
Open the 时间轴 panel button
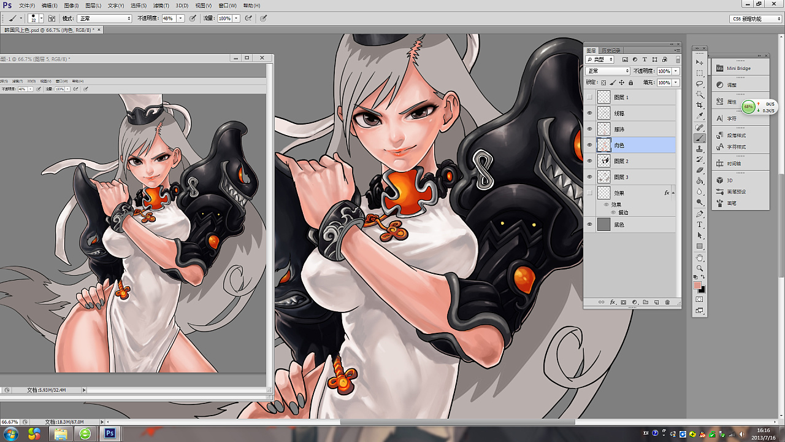pos(735,164)
